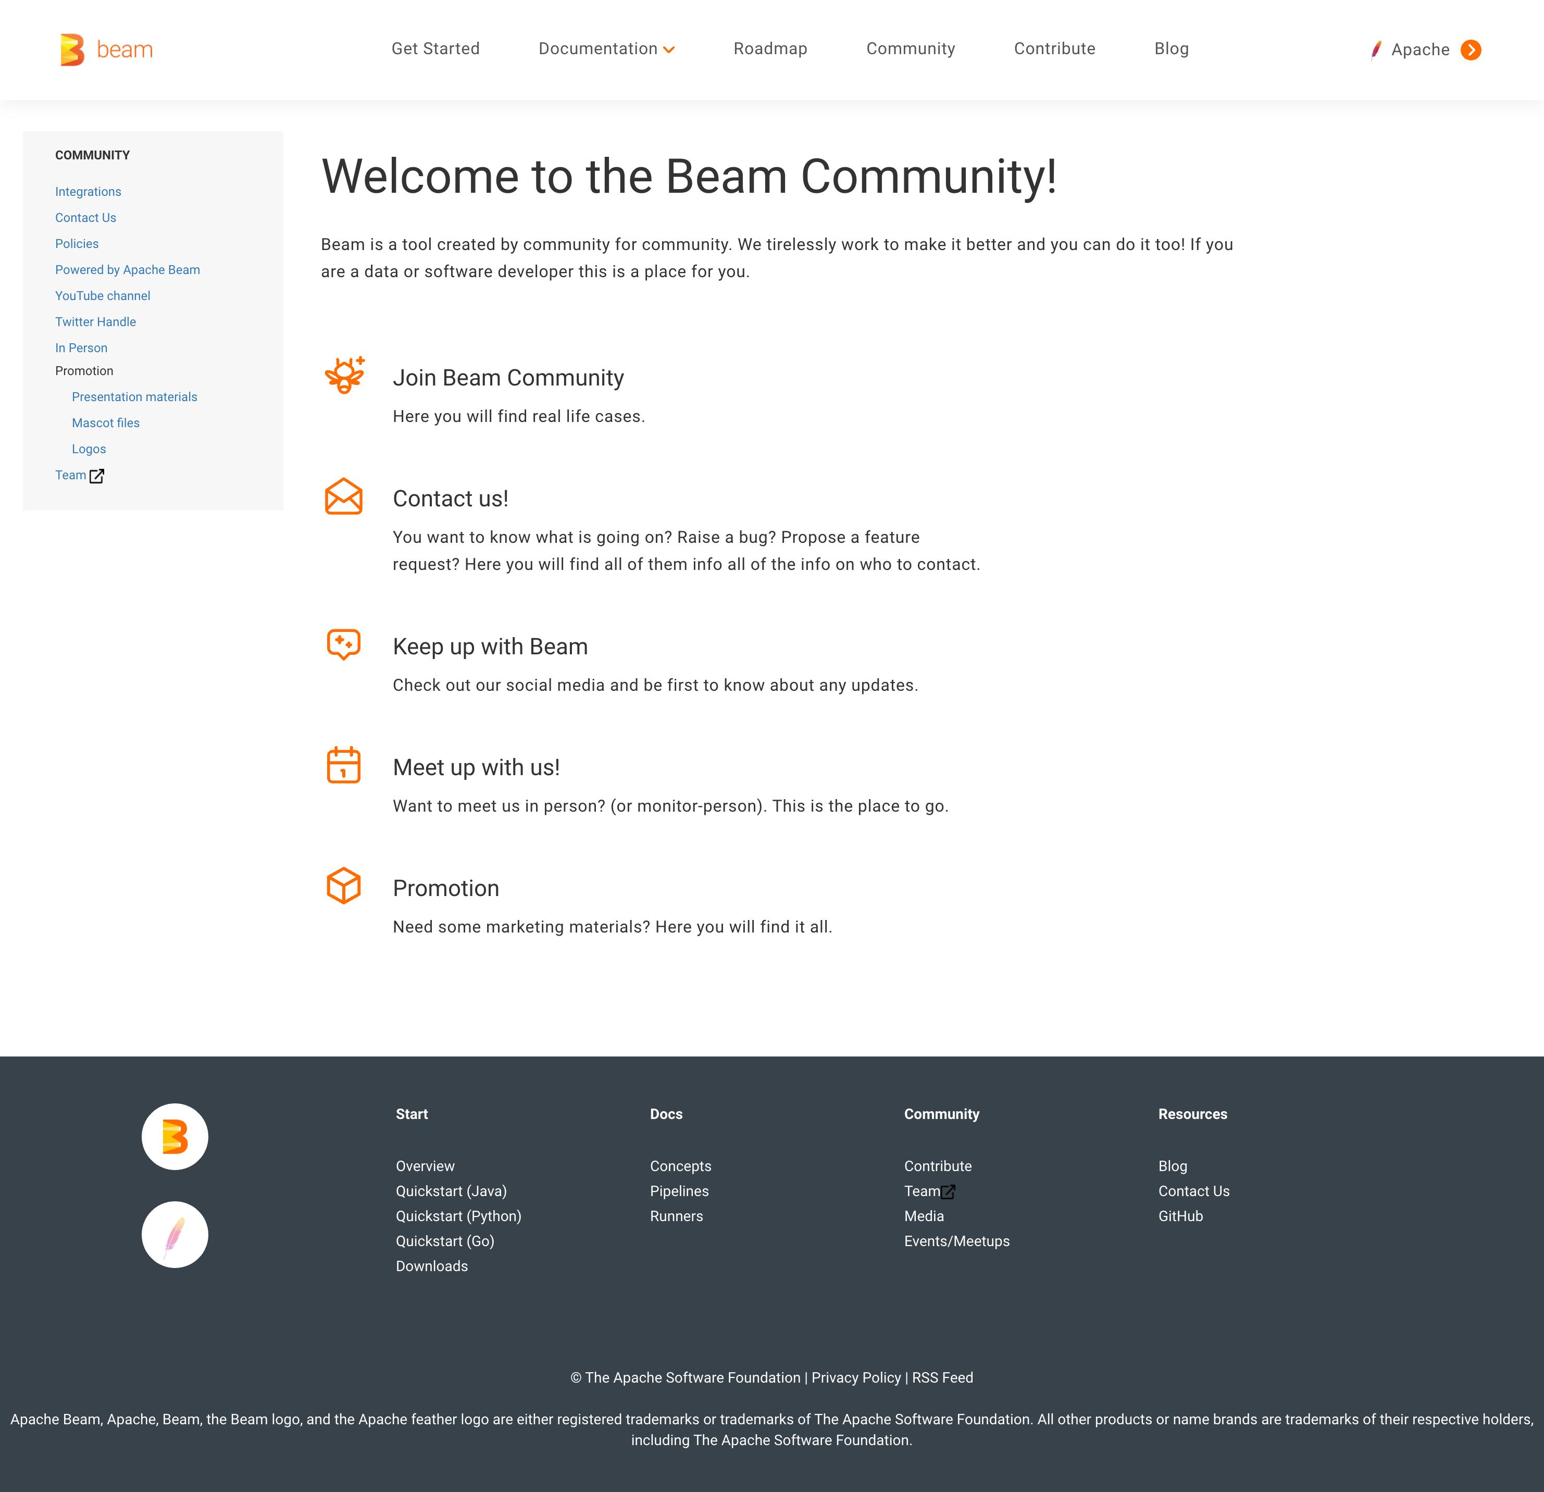Image resolution: width=1544 pixels, height=1492 pixels.
Task: Open the Roadmap nav item
Action: (x=769, y=49)
